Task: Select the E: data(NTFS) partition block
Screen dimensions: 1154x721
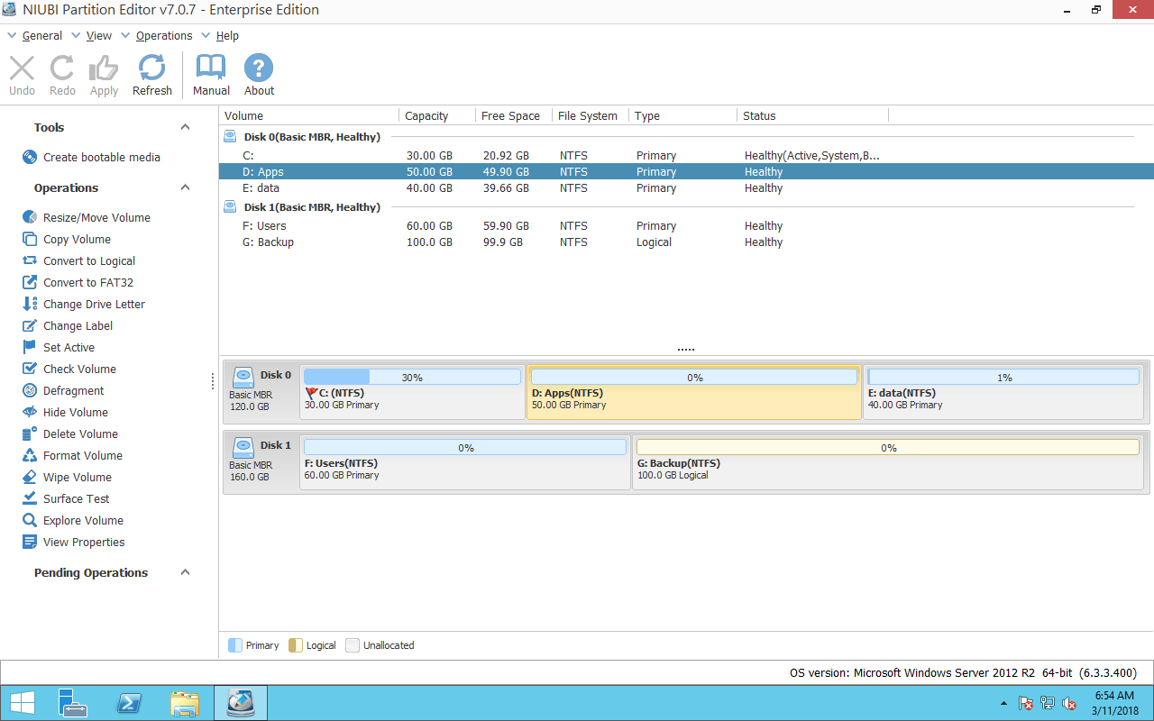Action: coord(1003,391)
